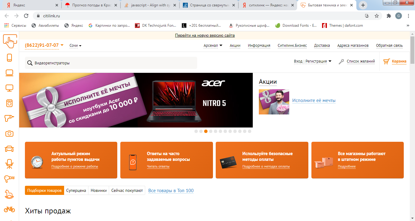Open the city selector Сочи

point(75,46)
